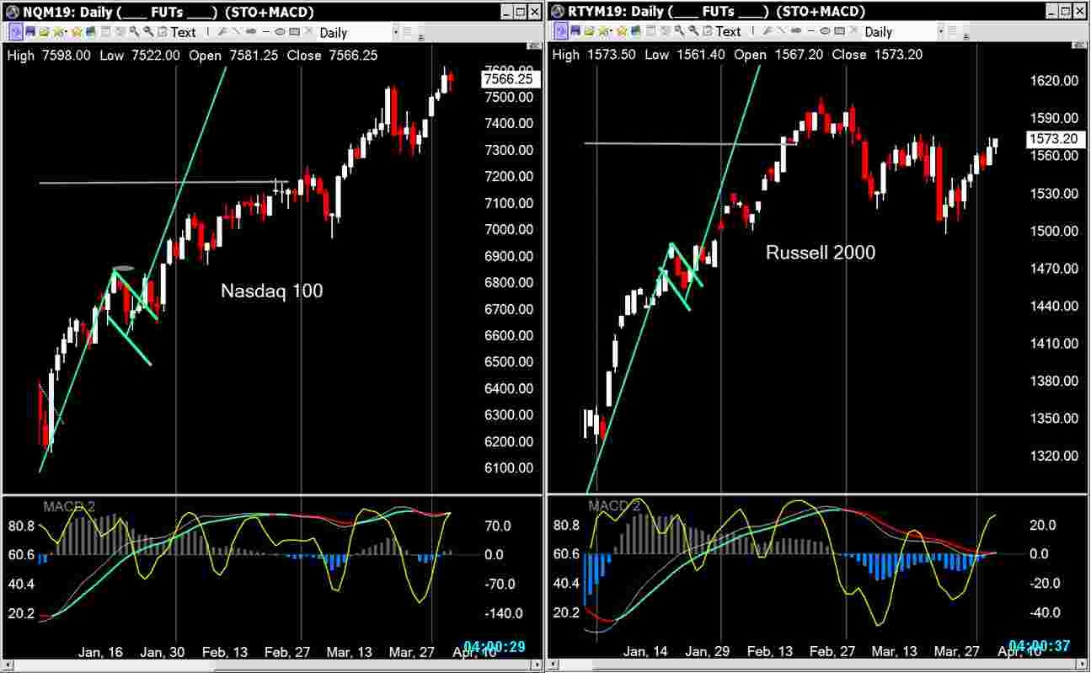Image resolution: width=1091 pixels, height=673 pixels.
Task: Click the save (floppy disk) icon in NQM19 toolbar
Action: coord(30,32)
